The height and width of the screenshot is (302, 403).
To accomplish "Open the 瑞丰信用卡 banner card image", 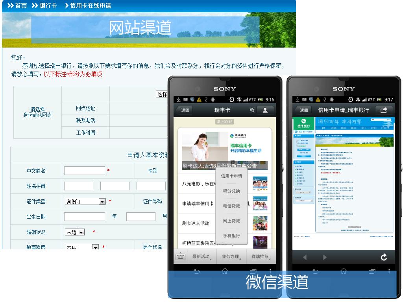I will click(225, 151).
